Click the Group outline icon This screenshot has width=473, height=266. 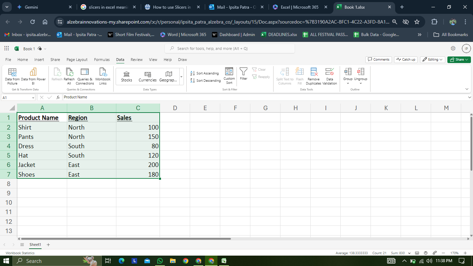[x=348, y=72]
